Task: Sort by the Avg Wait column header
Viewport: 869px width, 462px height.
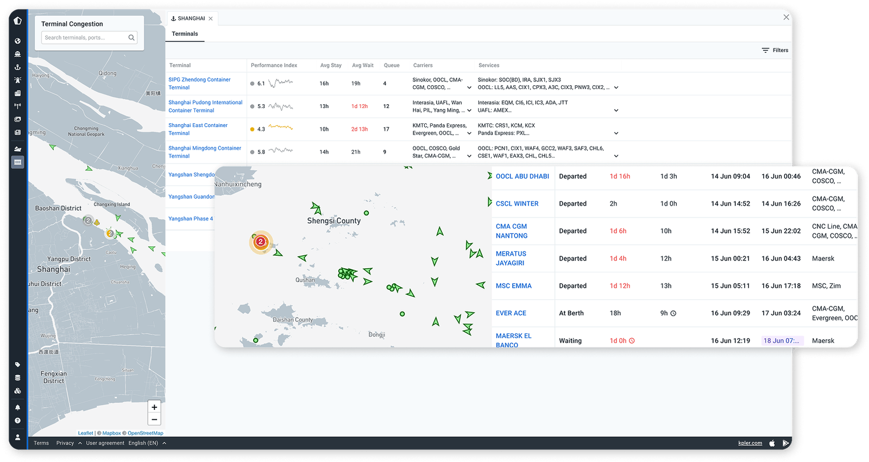Action: click(x=363, y=65)
